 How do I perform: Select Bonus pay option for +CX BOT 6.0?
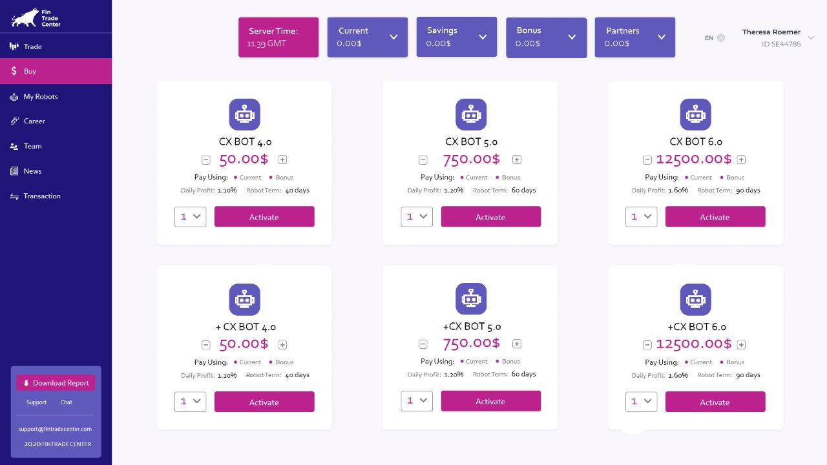[732, 362]
